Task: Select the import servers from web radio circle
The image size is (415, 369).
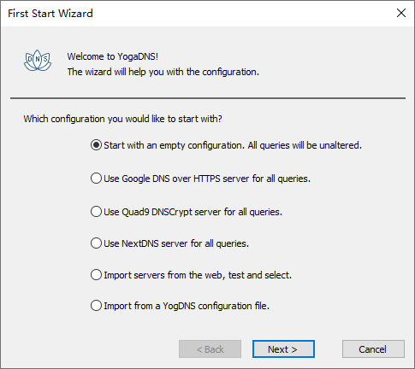Action: tap(96, 275)
